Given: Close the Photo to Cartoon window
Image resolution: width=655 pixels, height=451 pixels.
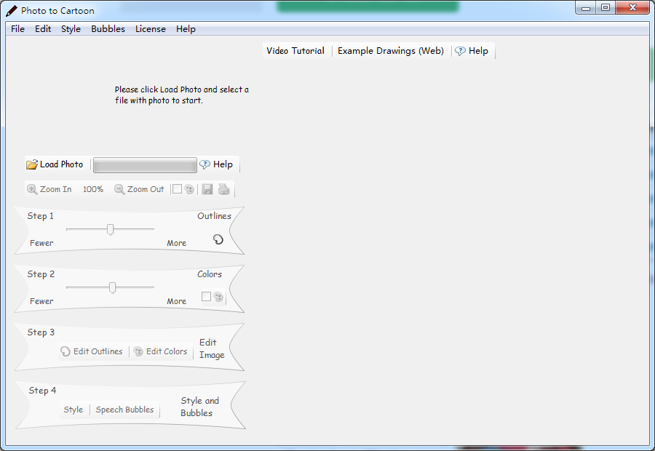Looking at the screenshot, I should click(632, 8).
